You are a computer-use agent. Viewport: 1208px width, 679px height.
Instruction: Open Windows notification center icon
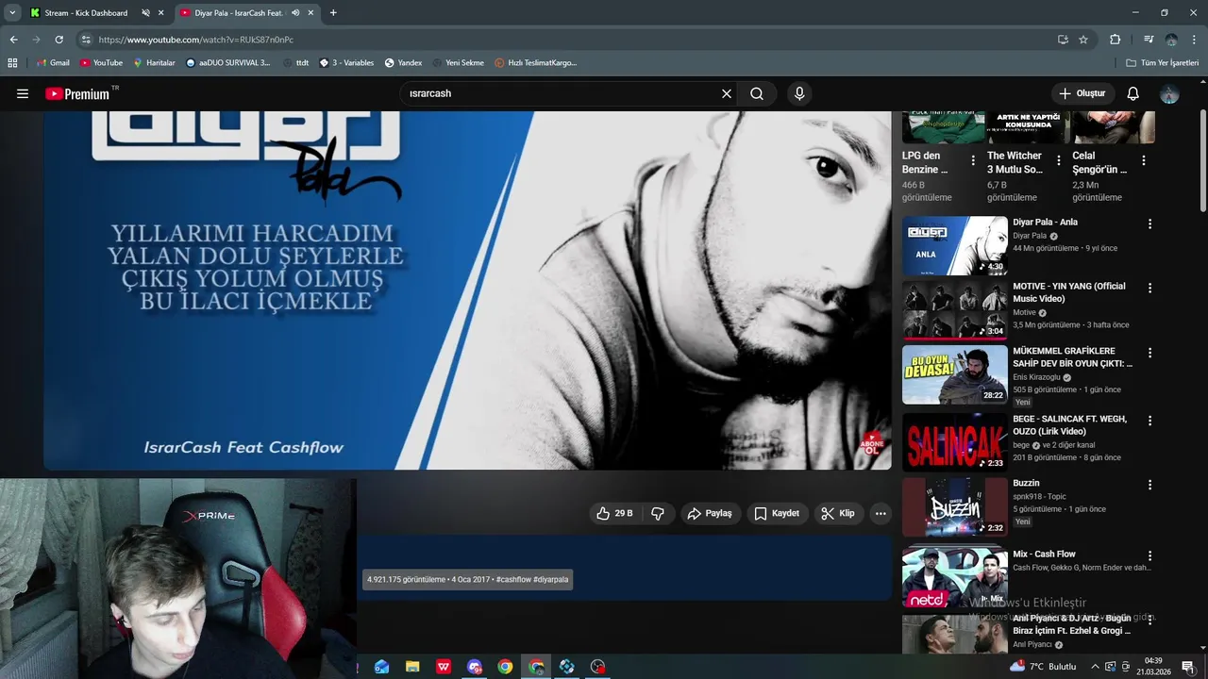pyautogui.click(x=1188, y=667)
